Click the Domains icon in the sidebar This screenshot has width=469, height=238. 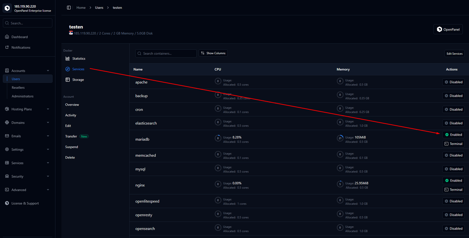[7, 123]
